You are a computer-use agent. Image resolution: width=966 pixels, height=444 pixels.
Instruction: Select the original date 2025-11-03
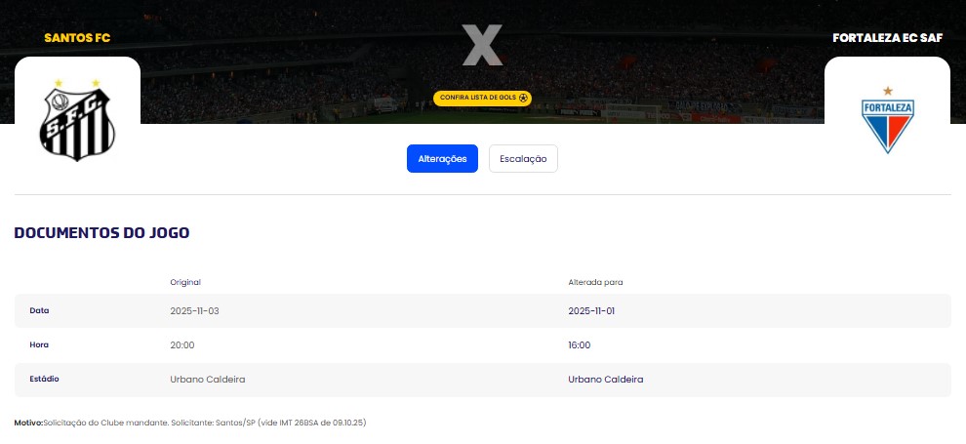[193, 310]
